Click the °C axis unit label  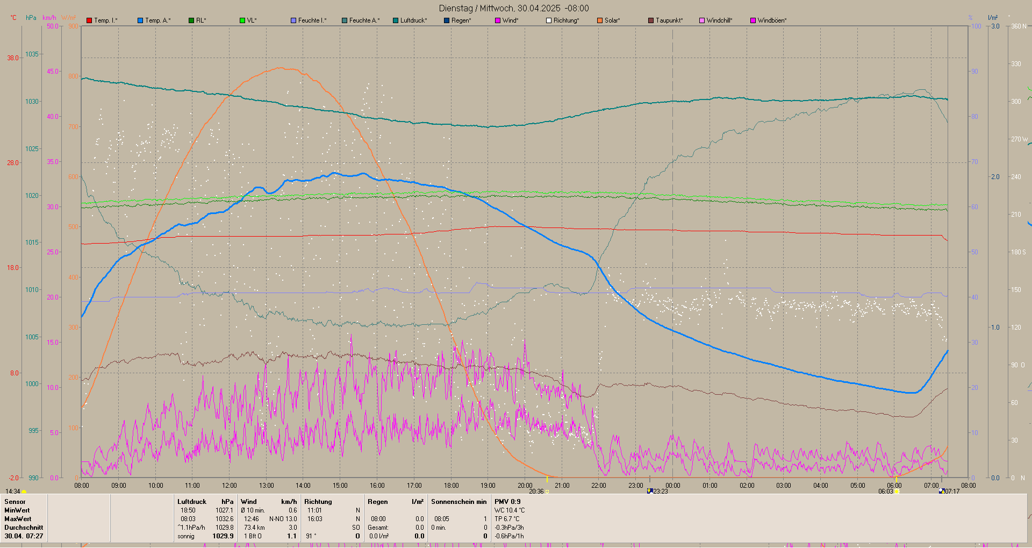13,18
